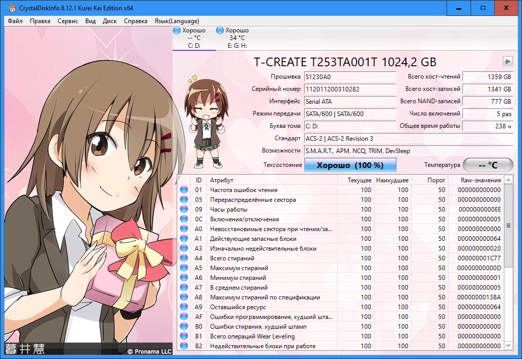Click the Прошивка field S1230A0

tap(350, 77)
